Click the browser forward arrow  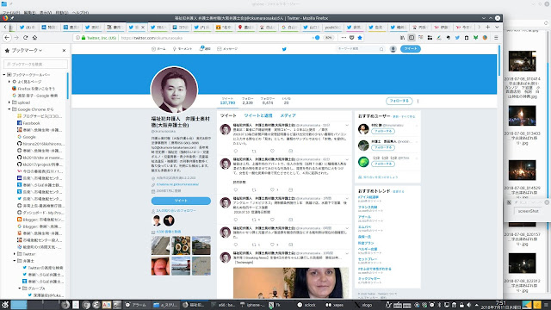16,38
